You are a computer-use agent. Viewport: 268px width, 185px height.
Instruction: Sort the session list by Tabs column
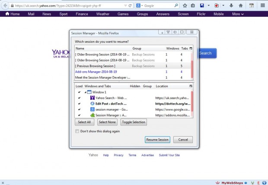pos(185,48)
